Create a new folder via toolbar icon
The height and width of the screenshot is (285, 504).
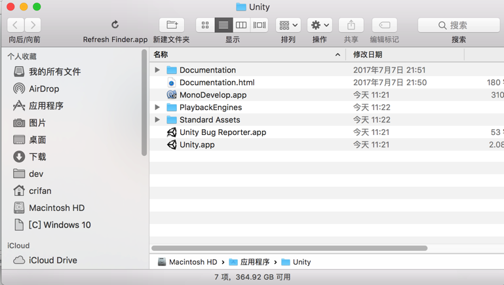click(x=172, y=25)
